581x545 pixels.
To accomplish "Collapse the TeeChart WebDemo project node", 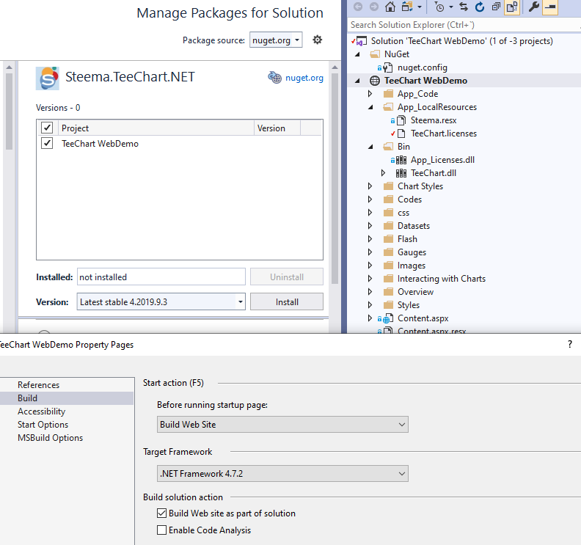I will click(357, 81).
